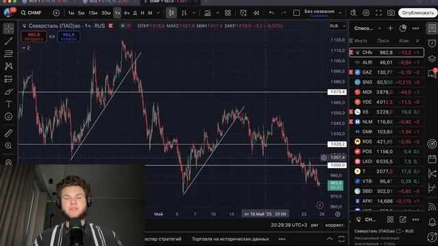Open the layout grid templates icon

click(x=228, y=13)
